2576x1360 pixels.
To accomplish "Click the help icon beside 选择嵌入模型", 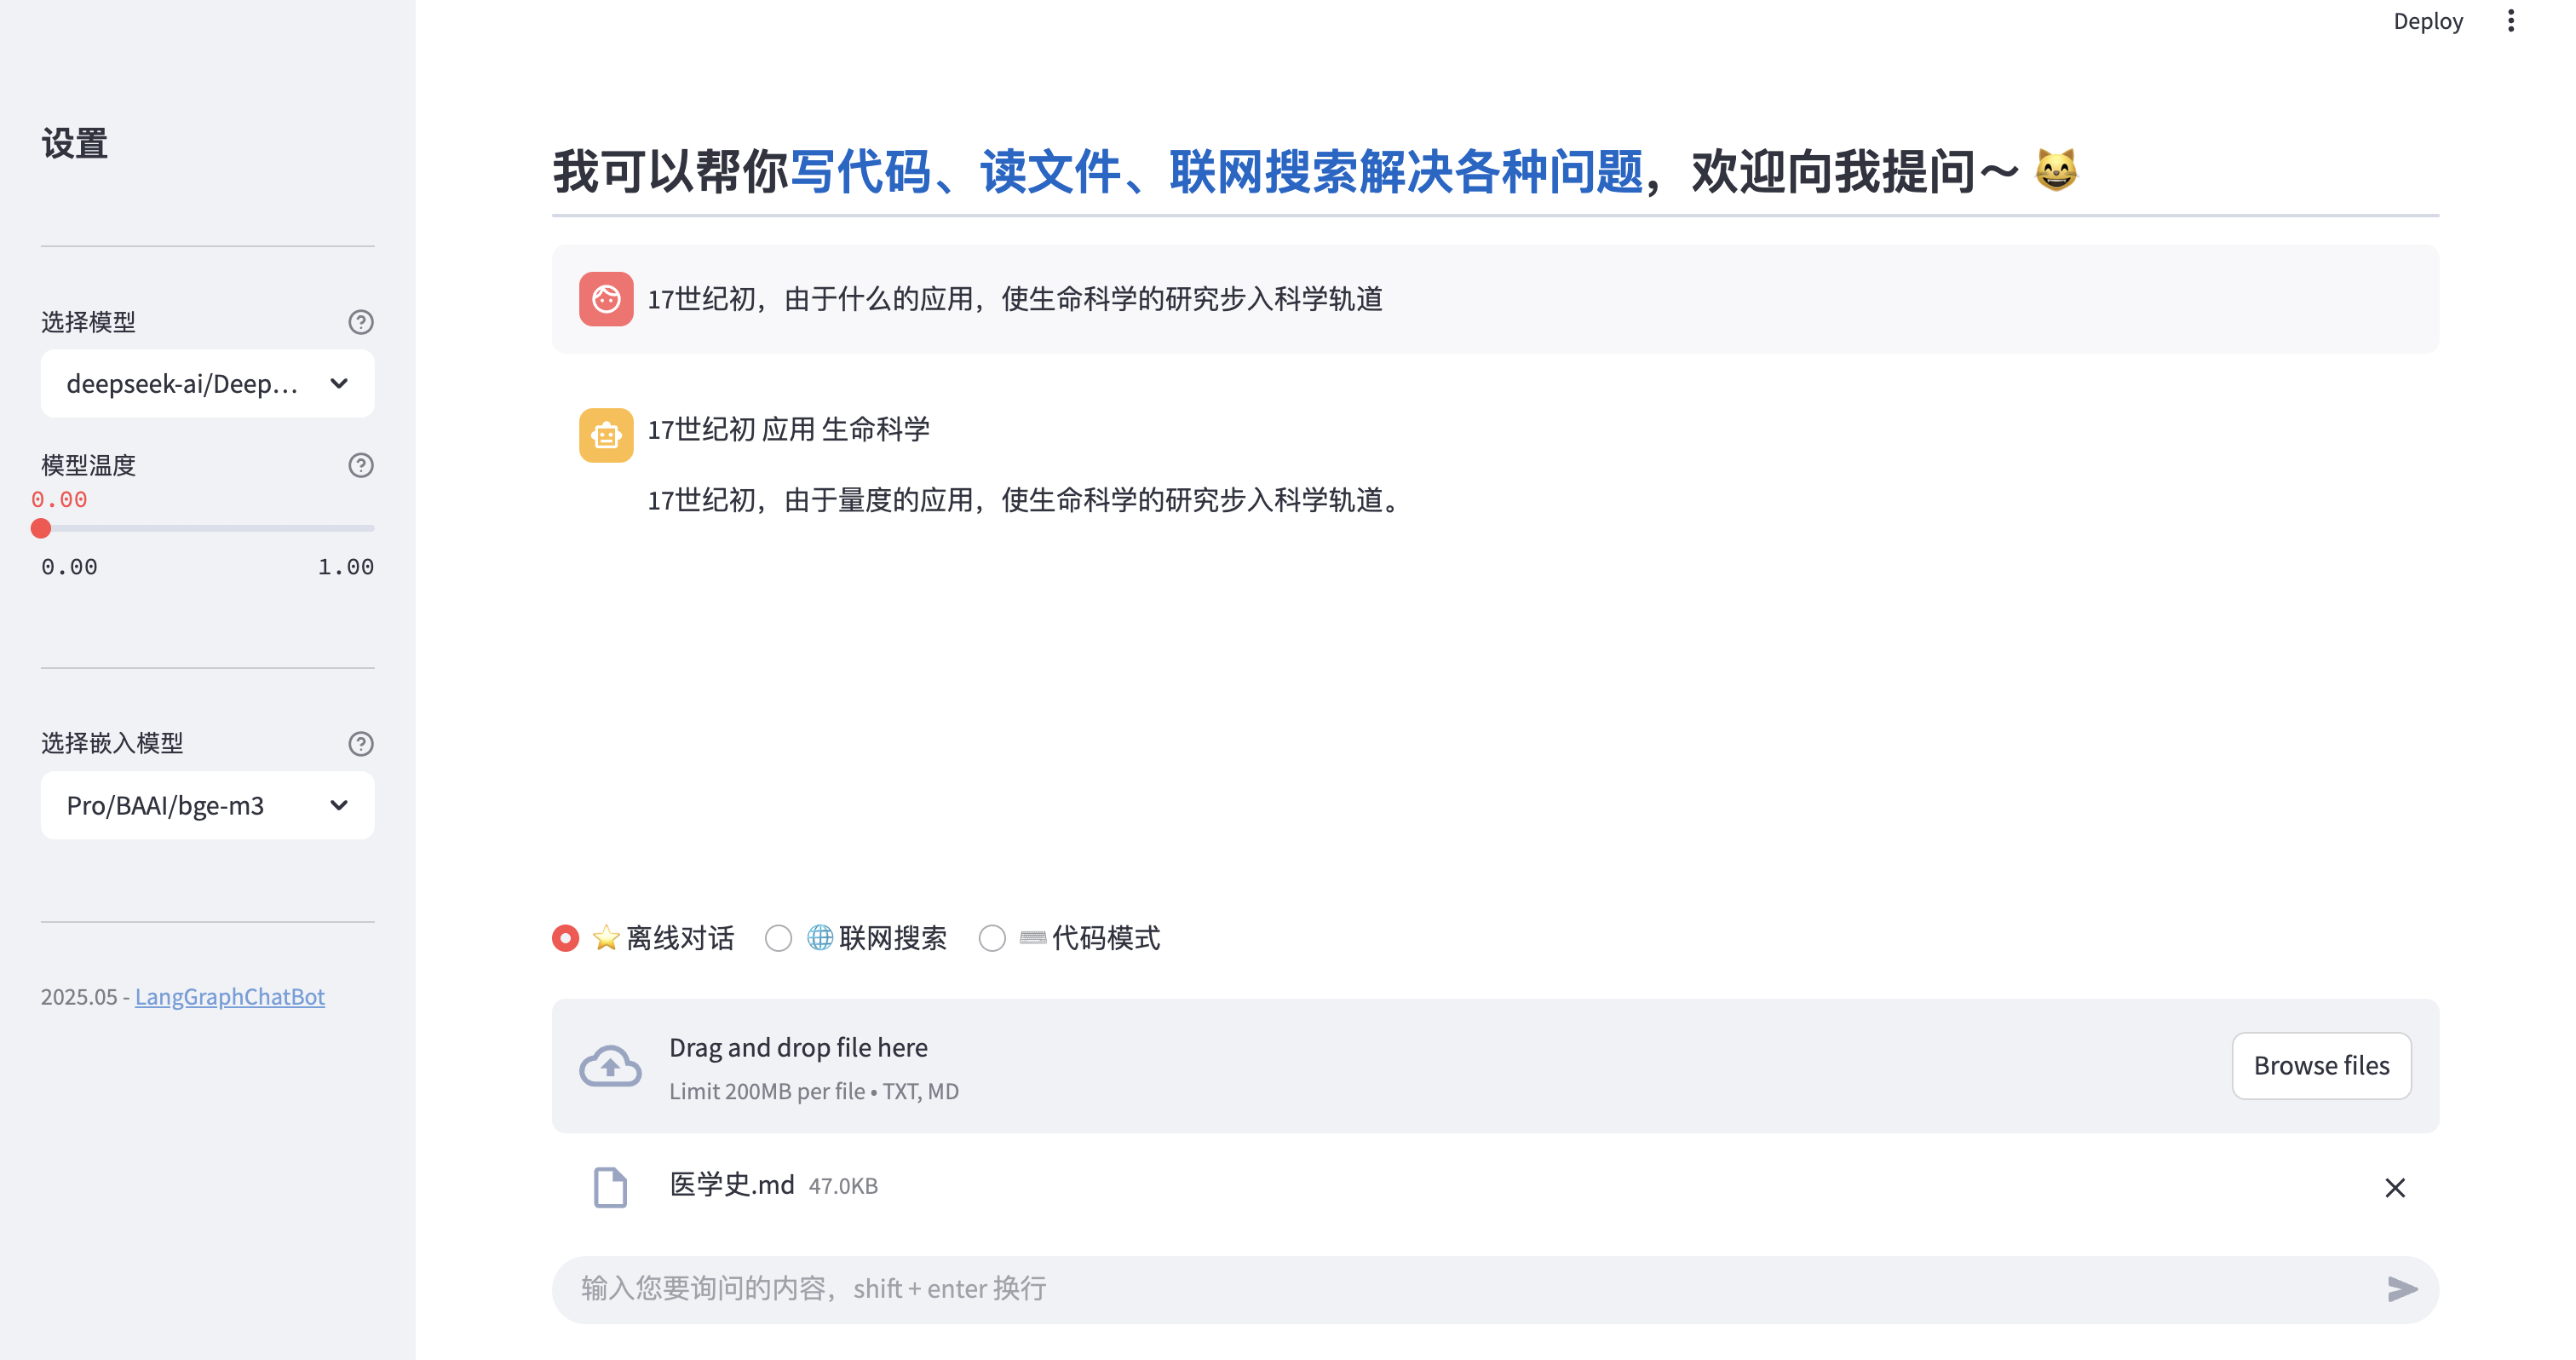I will coord(360,743).
